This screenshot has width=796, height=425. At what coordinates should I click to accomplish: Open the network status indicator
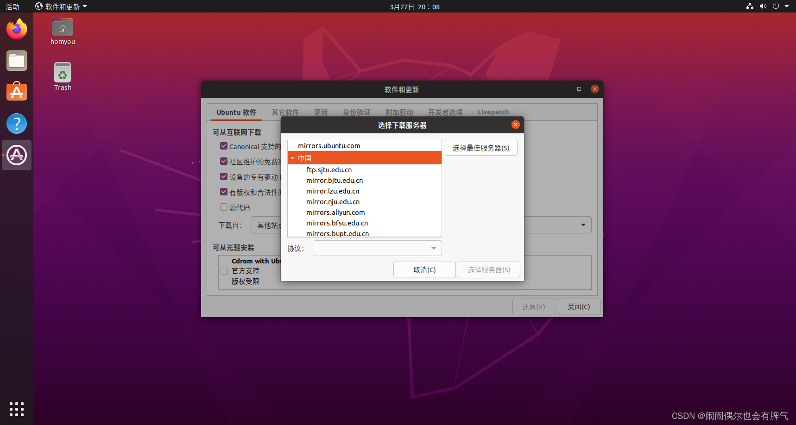(x=750, y=6)
